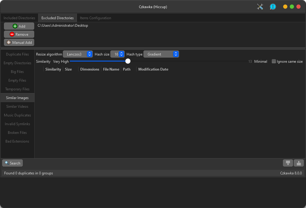Enable the Ignore same size checkbox
The height and width of the screenshot is (208, 306).
[x=274, y=61]
